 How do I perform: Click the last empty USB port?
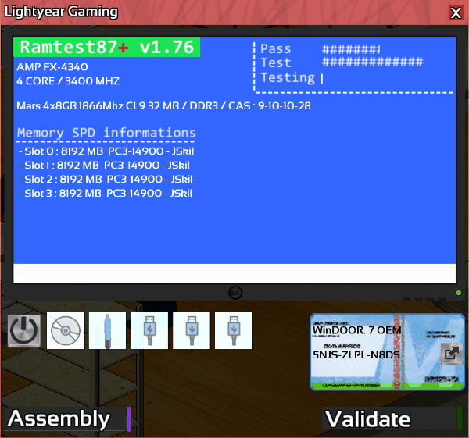coord(234,331)
